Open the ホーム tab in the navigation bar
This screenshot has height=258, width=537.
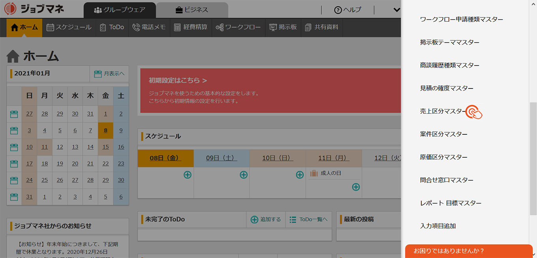(24, 27)
